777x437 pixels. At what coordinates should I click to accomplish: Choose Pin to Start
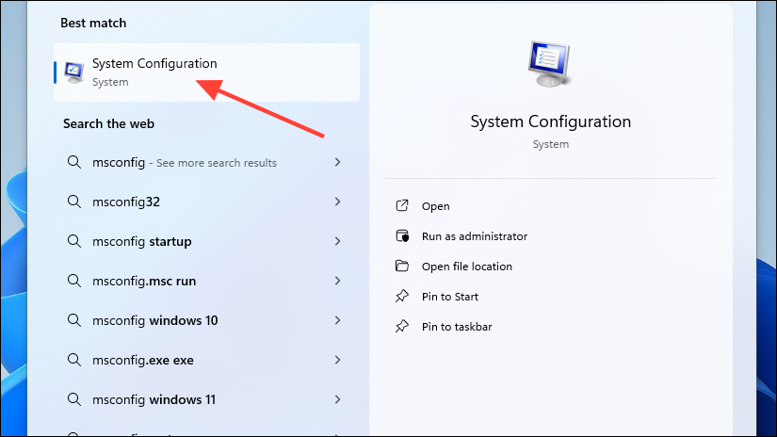450,297
